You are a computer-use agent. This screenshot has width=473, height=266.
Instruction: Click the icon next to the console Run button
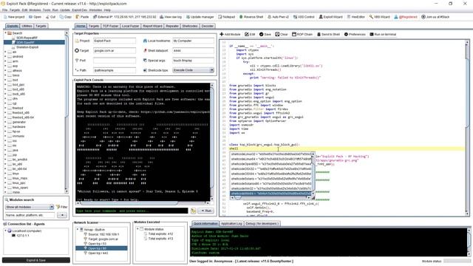pos(194,211)
